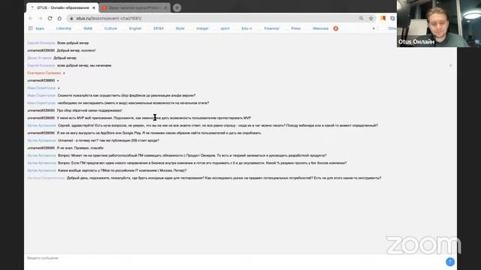The image size is (481, 270).
Task: Expand the bookmarks overflow arrow
Action: 374,28
